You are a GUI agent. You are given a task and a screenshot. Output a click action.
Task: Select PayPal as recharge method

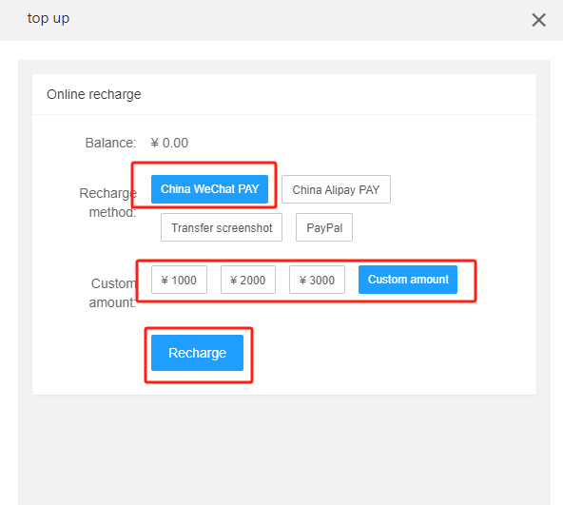[324, 227]
